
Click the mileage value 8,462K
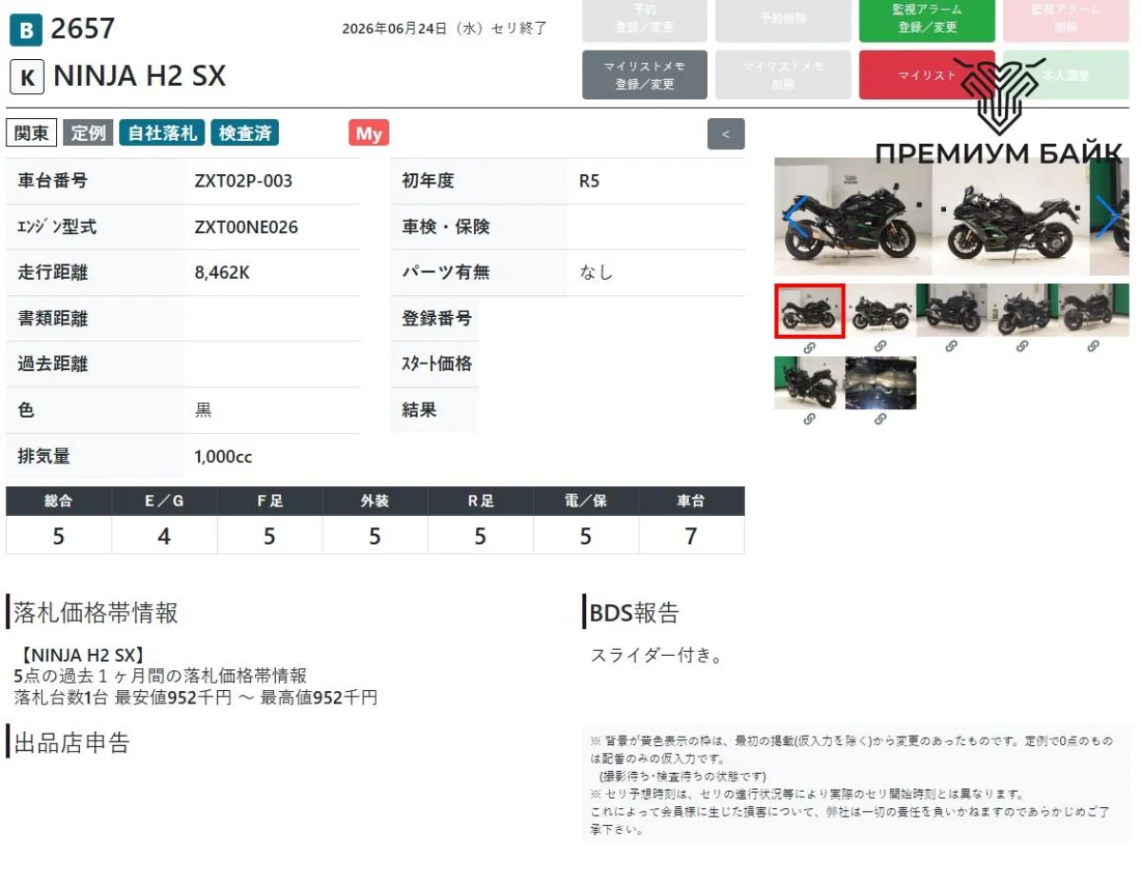[x=222, y=273]
